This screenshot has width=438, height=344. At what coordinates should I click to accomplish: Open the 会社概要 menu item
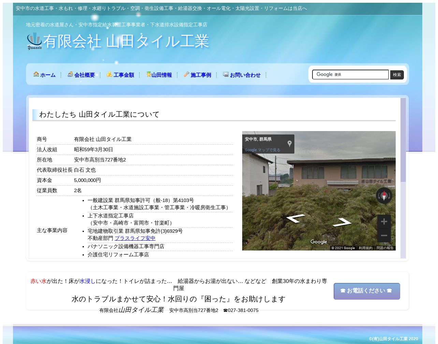tap(85, 75)
